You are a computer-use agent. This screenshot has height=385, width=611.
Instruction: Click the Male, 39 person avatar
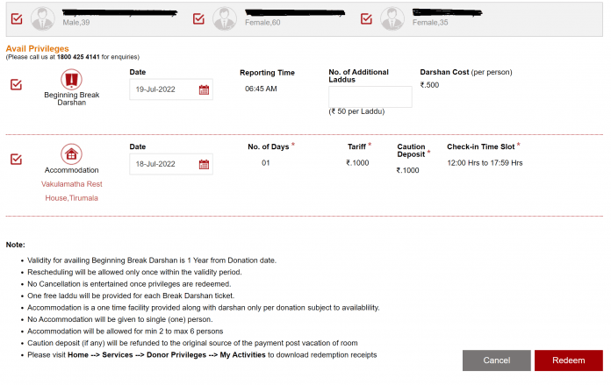click(42, 18)
